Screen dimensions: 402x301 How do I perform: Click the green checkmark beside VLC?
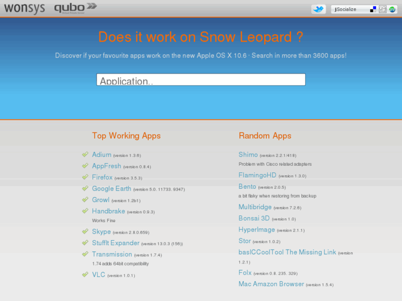[x=85, y=274]
